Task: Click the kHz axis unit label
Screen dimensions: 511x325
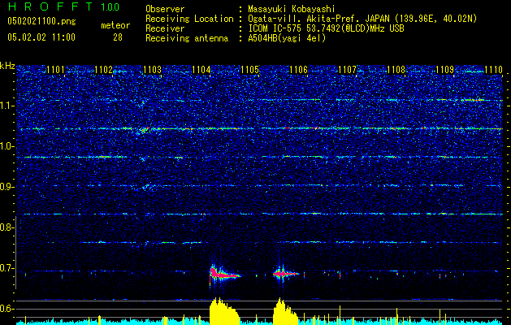Action: 7,66
